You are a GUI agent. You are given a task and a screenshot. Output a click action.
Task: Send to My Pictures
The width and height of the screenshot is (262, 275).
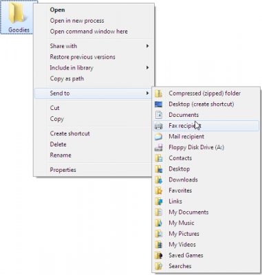point(206,234)
